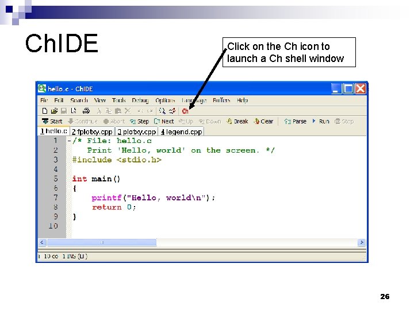Click on 'int main()' in the editor
The width and height of the screenshot is (414, 310).
pos(97,179)
